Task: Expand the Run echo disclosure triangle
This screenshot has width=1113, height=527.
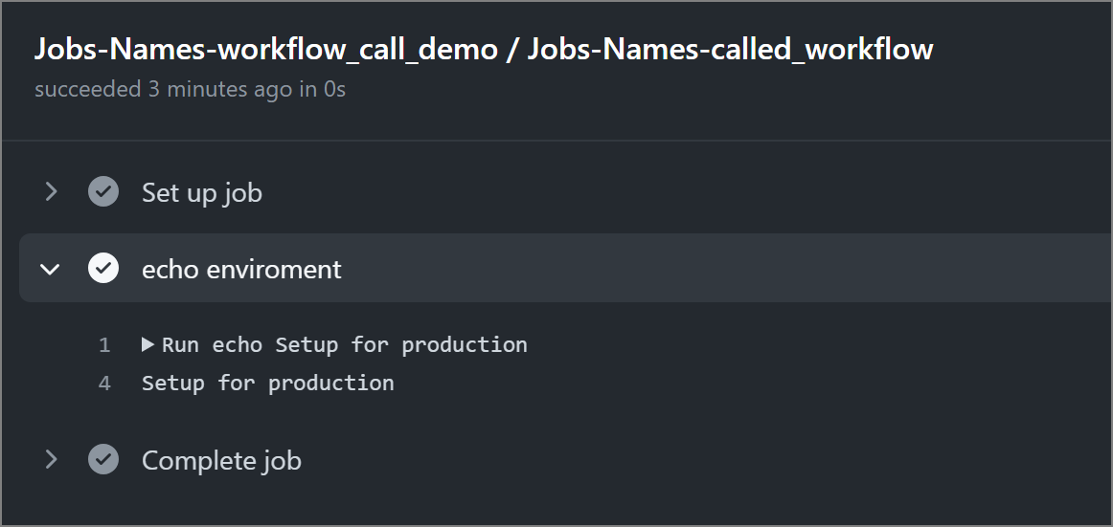Action: 148,344
